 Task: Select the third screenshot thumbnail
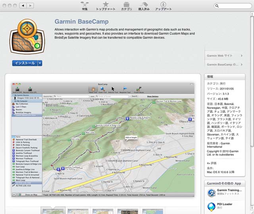[x=103, y=211]
